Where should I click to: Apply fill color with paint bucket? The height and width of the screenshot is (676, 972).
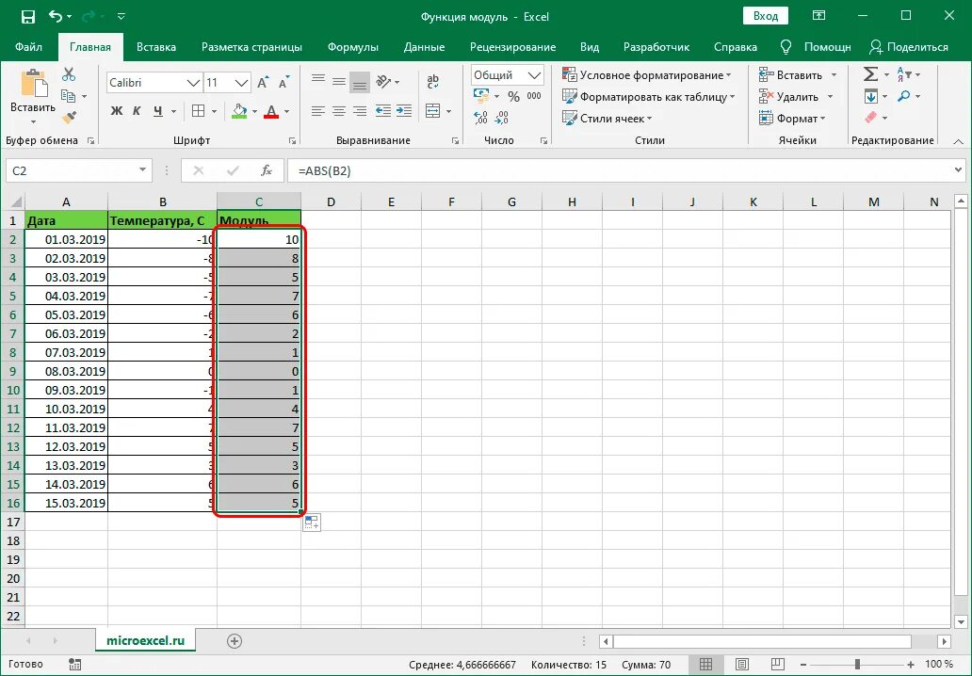pos(239,111)
